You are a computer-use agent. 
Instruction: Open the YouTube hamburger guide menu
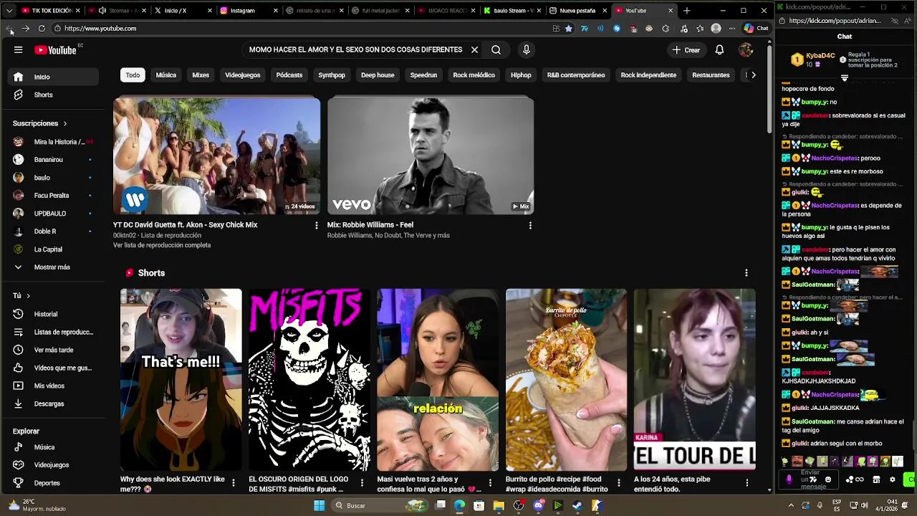pos(18,50)
